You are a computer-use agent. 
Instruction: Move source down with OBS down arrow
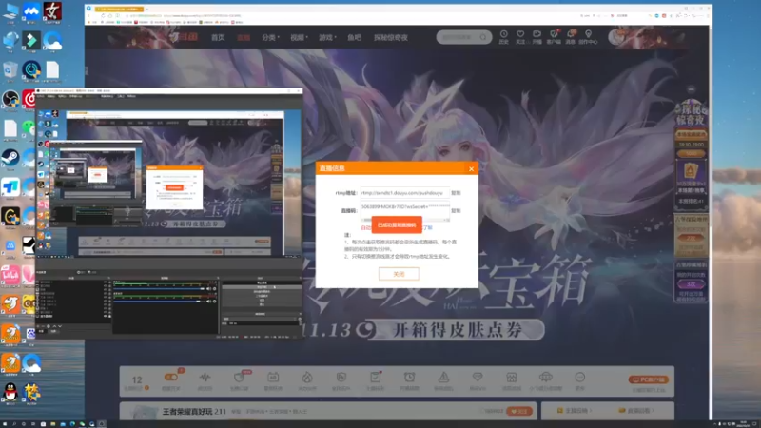click(60, 326)
